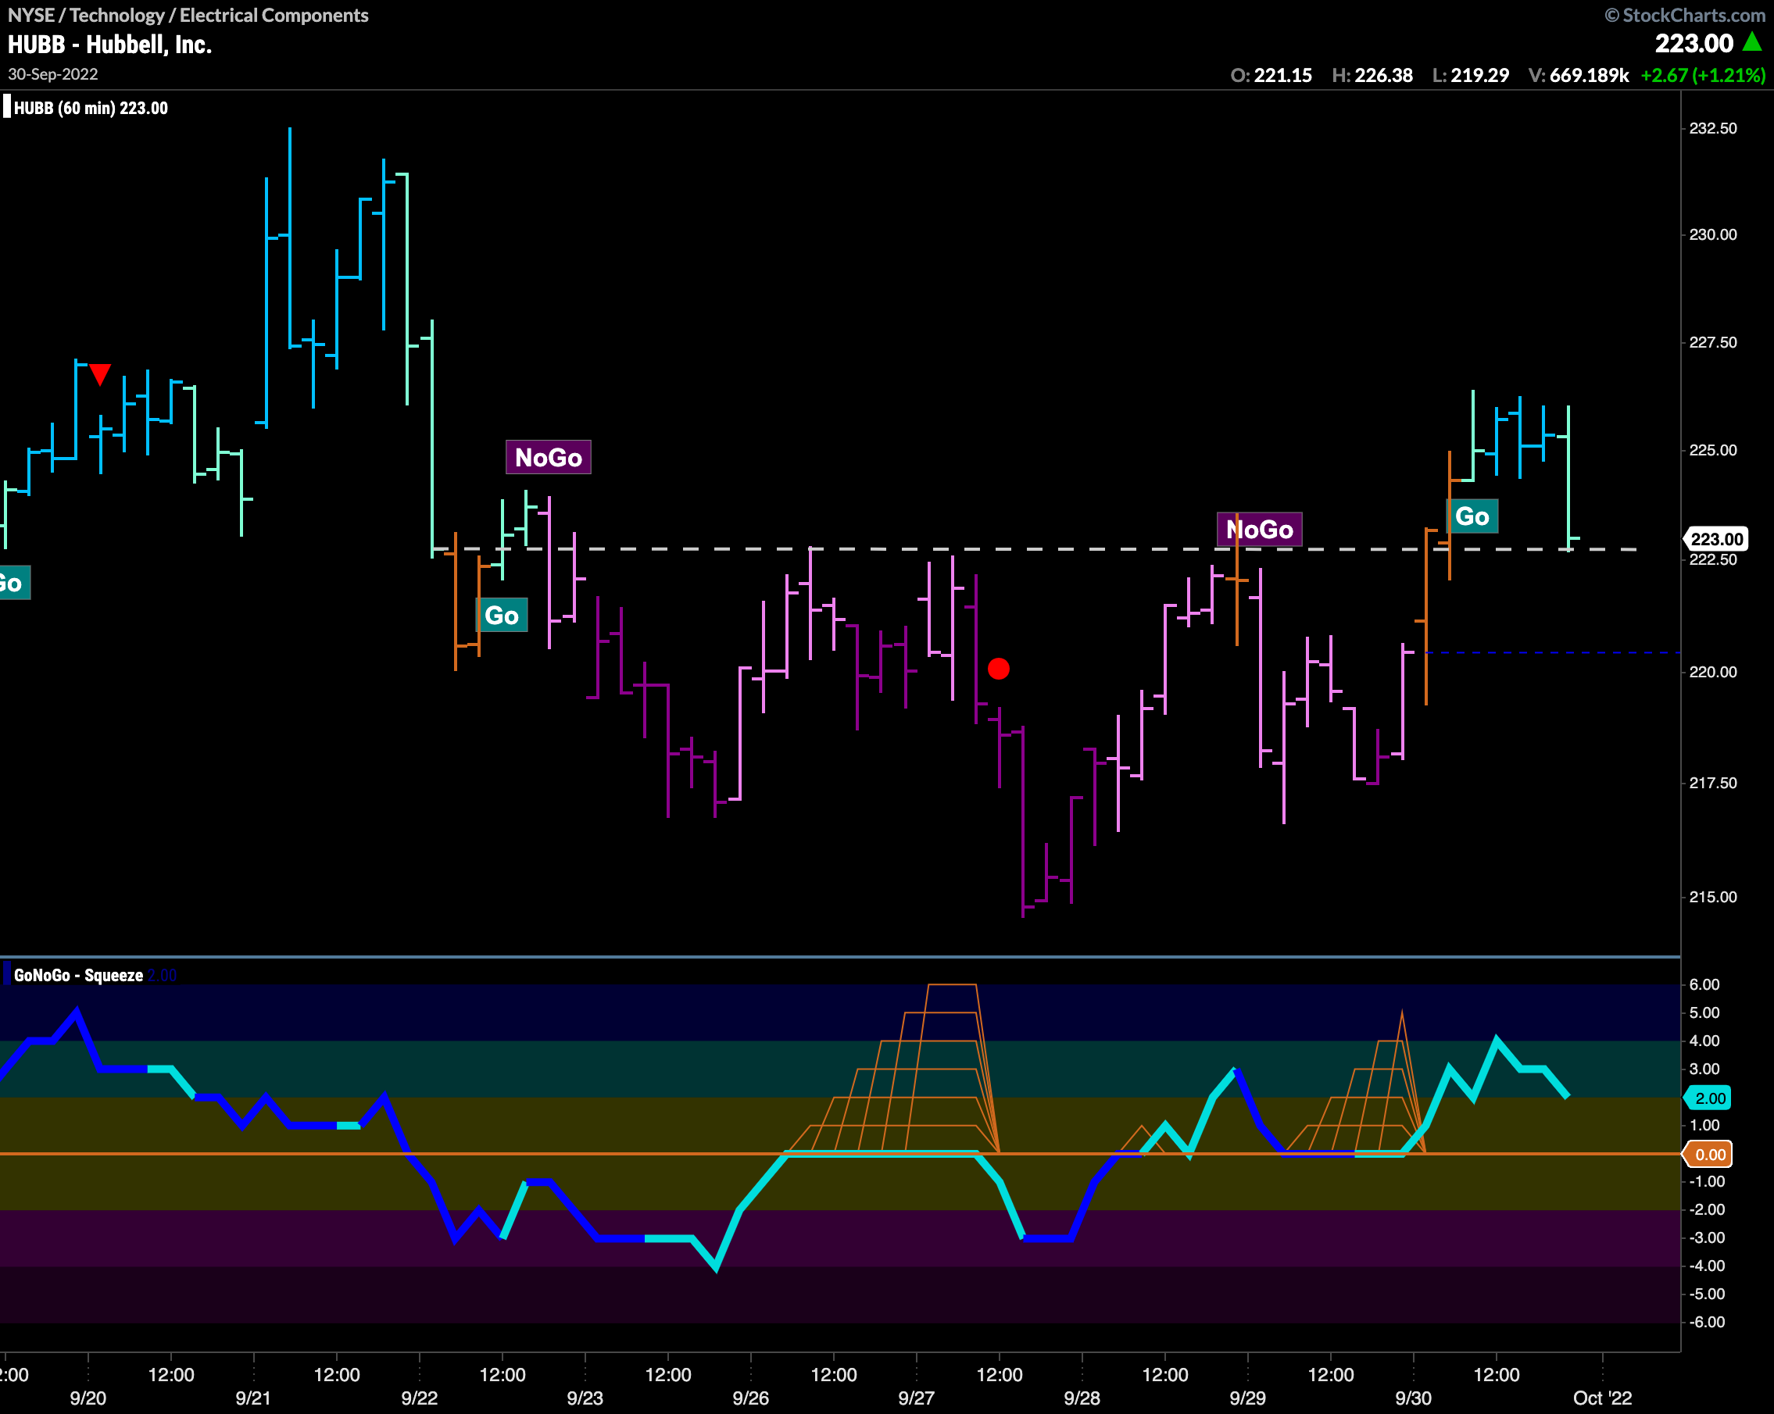Click the 227.50 price axis label
Viewport: 1774px width, 1414px height.
coord(1713,342)
